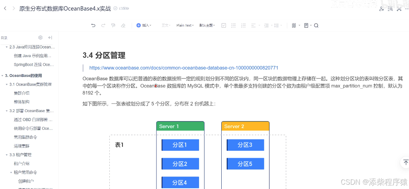Screen dimensions: 409x189
Task: Go to 租户介绍 outline entry
Action: tap(21, 164)
